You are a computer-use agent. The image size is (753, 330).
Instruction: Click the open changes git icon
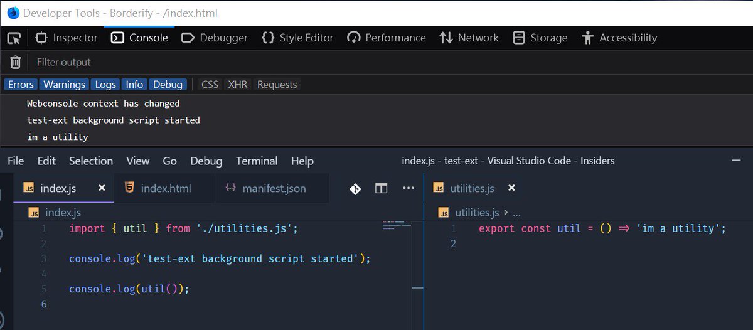[355, 188]
